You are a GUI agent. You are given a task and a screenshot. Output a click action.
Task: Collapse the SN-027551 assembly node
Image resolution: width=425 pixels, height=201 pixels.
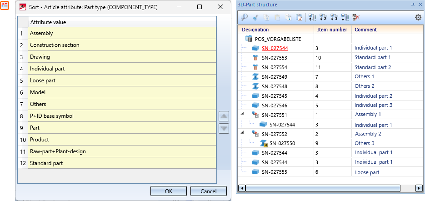point(243,114)
